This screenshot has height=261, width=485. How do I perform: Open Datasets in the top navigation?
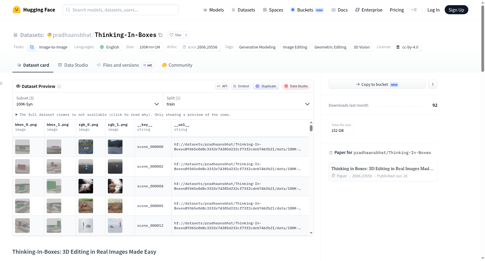[x=243, y=10]
